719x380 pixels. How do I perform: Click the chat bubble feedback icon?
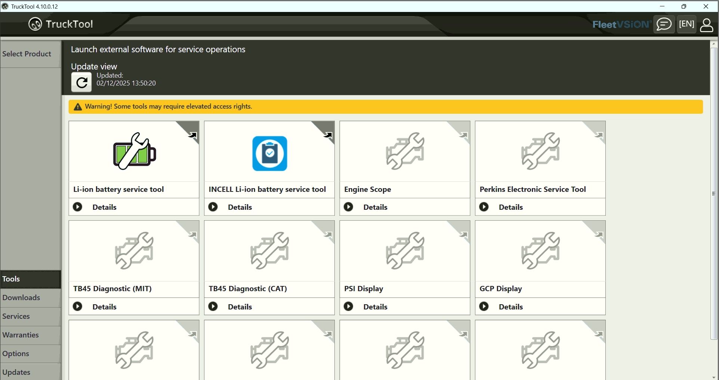pyautogui.click(x=664, y=24)
